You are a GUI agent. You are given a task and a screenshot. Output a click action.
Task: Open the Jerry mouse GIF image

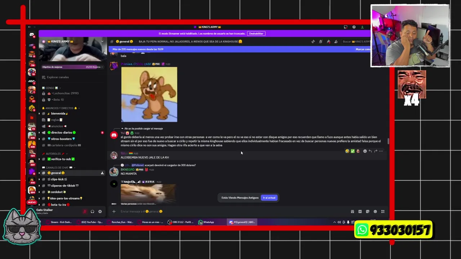coord(149,94)
